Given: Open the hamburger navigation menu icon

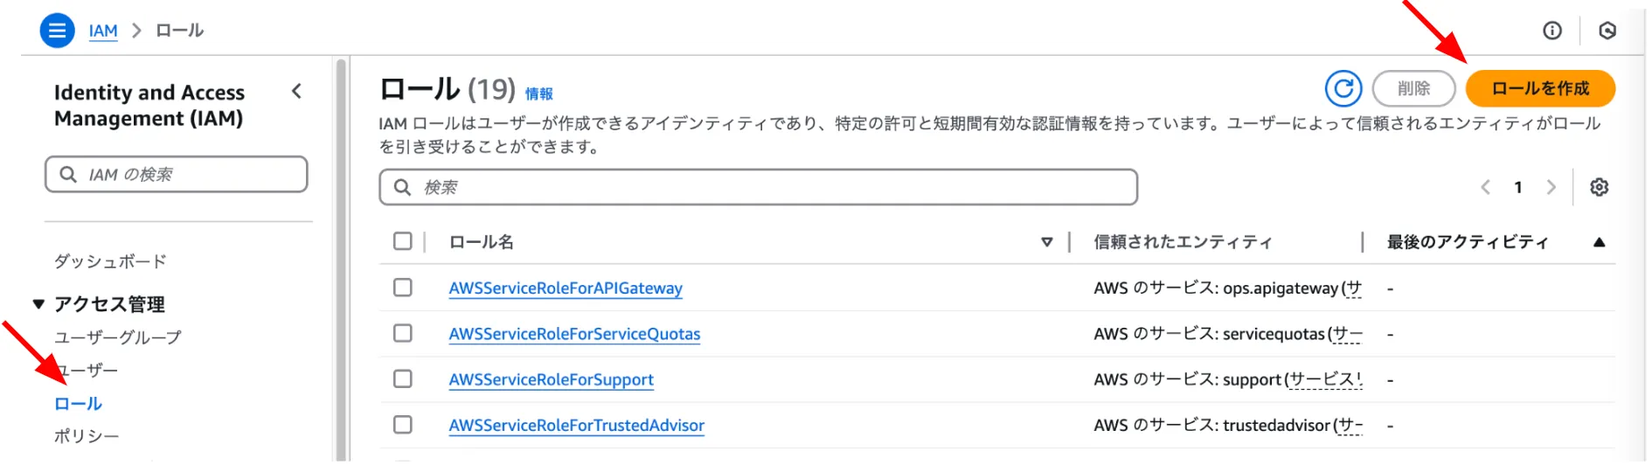Looking at the screenshot, I should click(57, 31).
